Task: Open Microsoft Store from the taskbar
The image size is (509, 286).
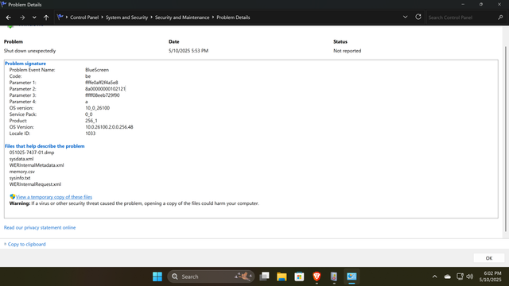Action: point(299,276)
